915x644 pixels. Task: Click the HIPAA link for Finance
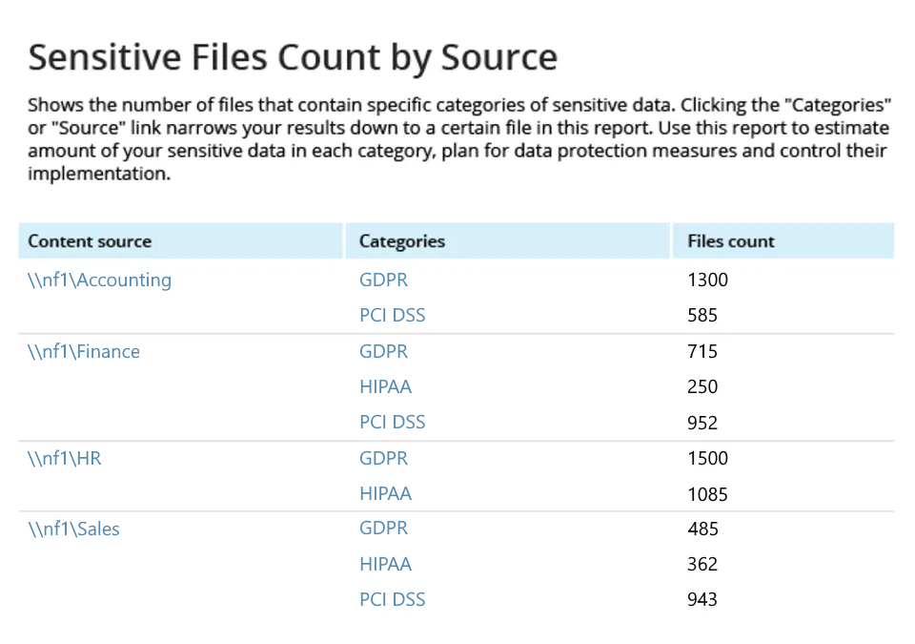385,386
